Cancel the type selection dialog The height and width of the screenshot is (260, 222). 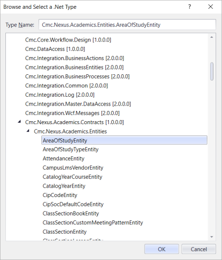[198, 249]
